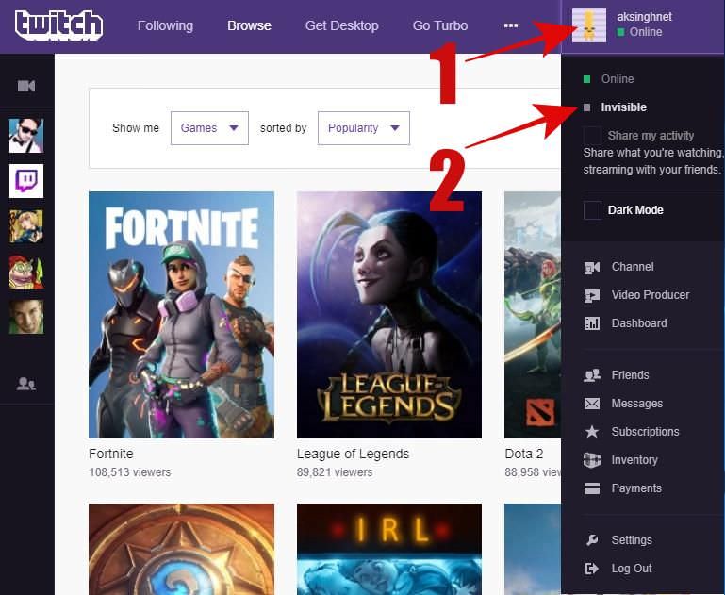Click the Messages envelope icon
Image resolution: width=725 pixels, height=595 pixels.
point(592,404)
